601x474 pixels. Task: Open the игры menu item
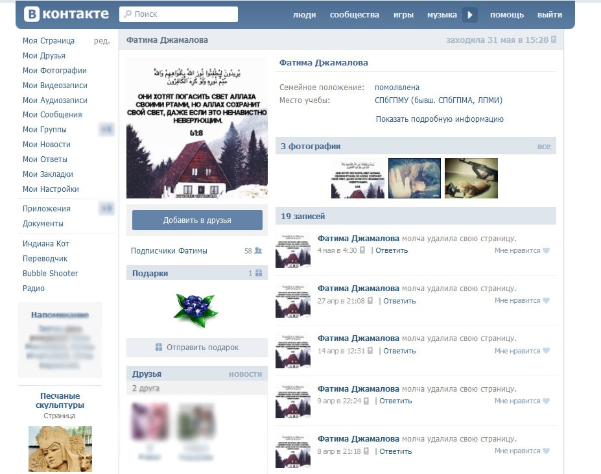coord(403,15)
